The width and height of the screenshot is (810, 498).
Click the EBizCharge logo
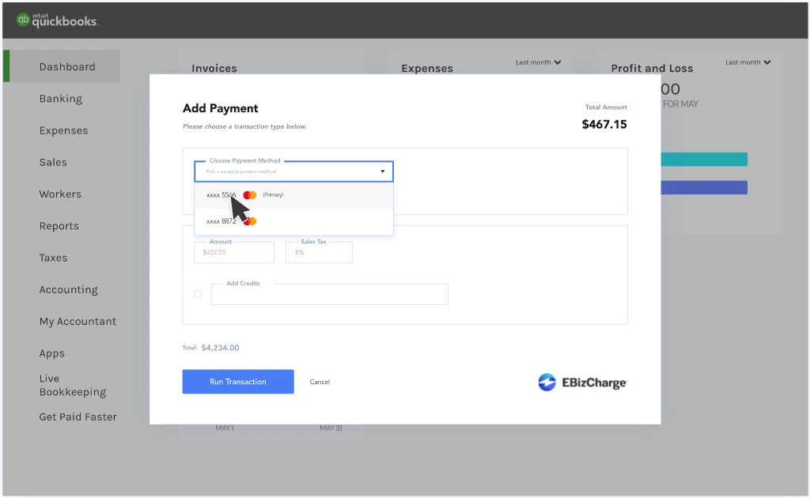[582, 383]
